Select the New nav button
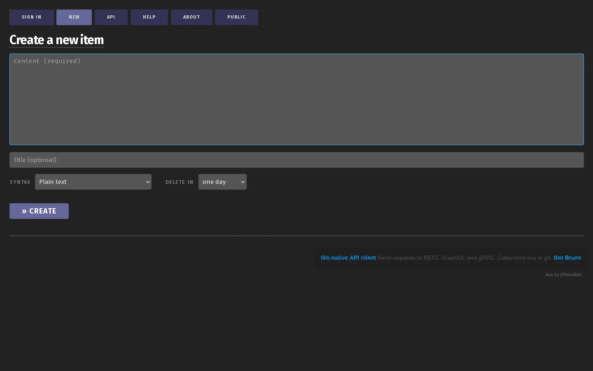 (x=74, y=17)
